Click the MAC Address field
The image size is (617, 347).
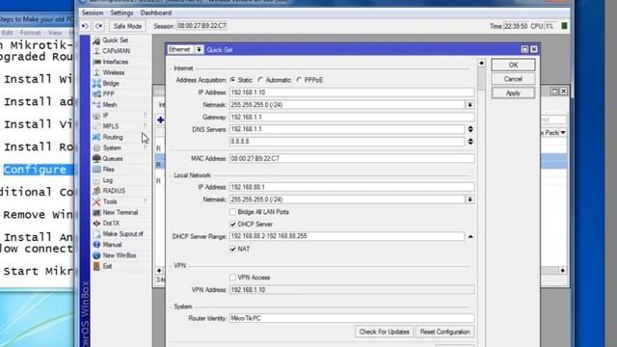click(x=352, y=158)
